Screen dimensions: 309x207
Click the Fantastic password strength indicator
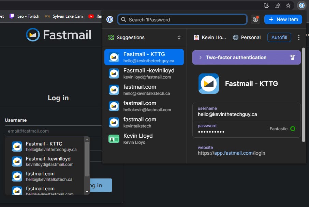click(282, 129)
